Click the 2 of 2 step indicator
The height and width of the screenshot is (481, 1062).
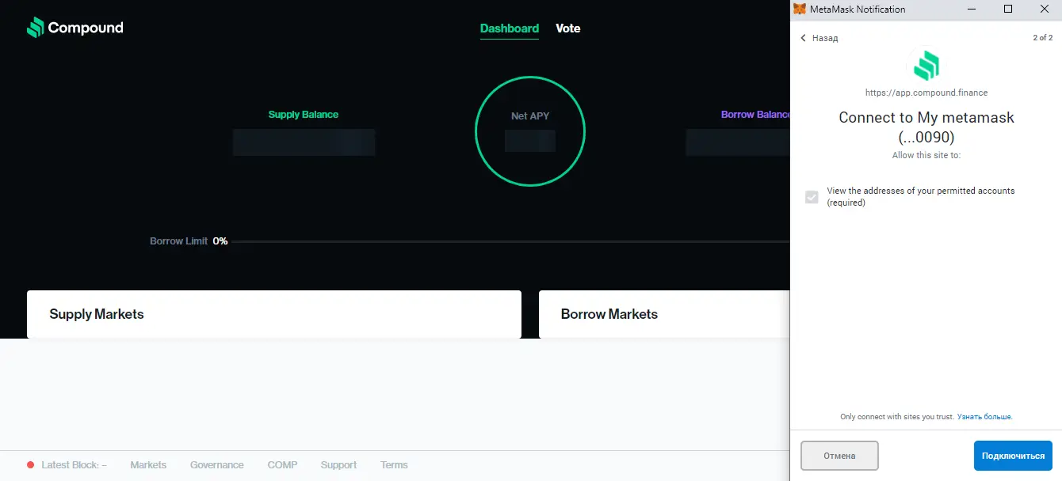pyautogui.click(x=1043, y=38)
